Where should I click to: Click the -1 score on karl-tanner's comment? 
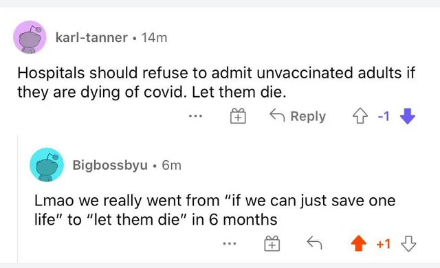[384, 116]
